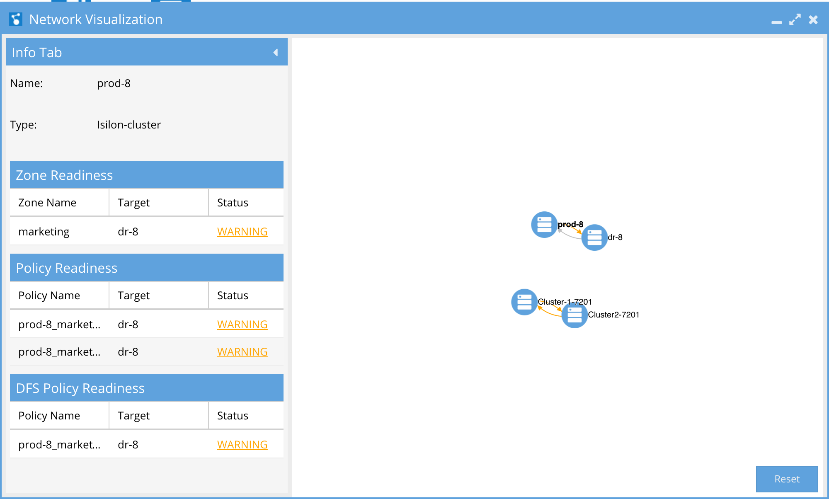Click Policy Name header under Policy Readiness
The width and height of the screenshot is (829, 499).
click(x=59, y=296)
